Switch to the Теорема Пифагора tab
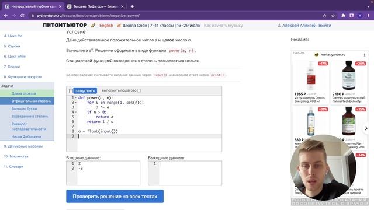The width and height of the screenshot is (374, 210). (95, 6)
